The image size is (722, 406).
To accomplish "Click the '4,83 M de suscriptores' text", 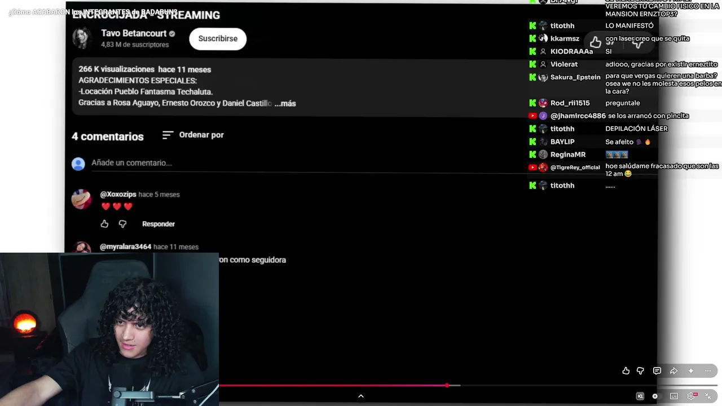I will pyautogui.click(x=135, y=45).
